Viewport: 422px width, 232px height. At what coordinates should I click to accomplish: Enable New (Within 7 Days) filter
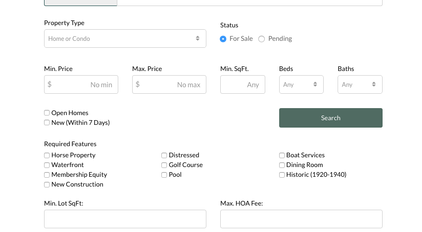47,122
